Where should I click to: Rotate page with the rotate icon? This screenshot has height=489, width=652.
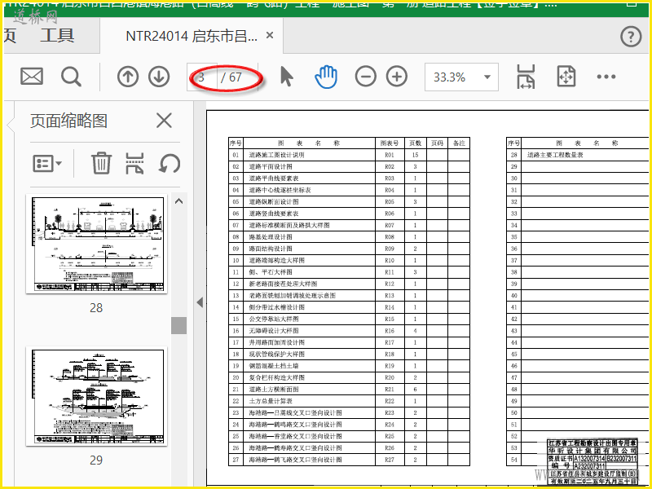(x=170, y=163)
